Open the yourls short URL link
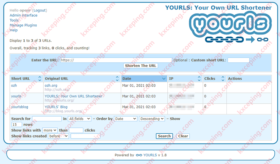The width and height of the screenshot is (280, 164). coord(16,96)
